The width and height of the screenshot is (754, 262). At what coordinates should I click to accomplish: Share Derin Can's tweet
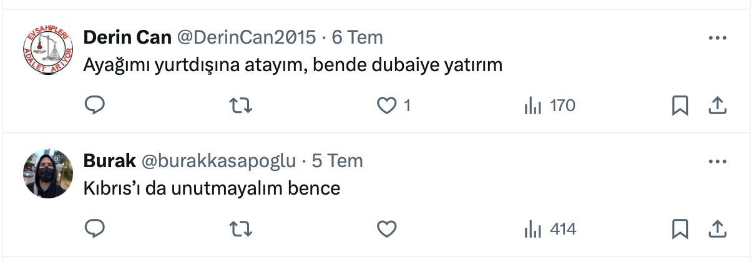point(718,106)
